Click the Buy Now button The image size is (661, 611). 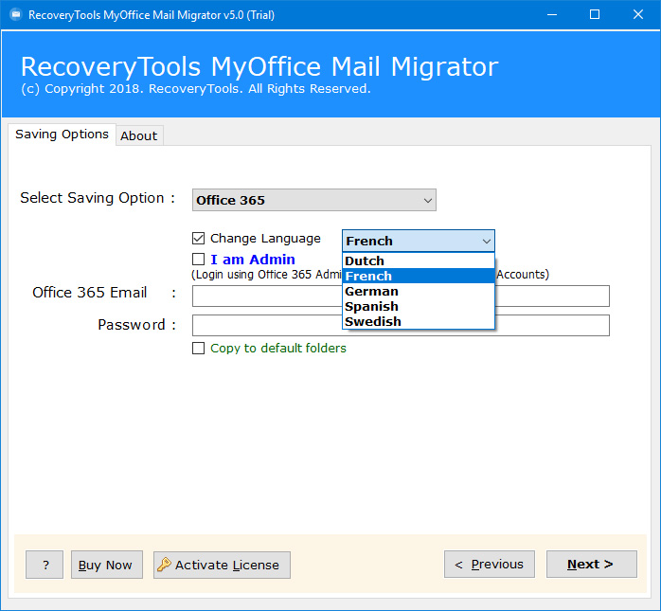point(107,565)
